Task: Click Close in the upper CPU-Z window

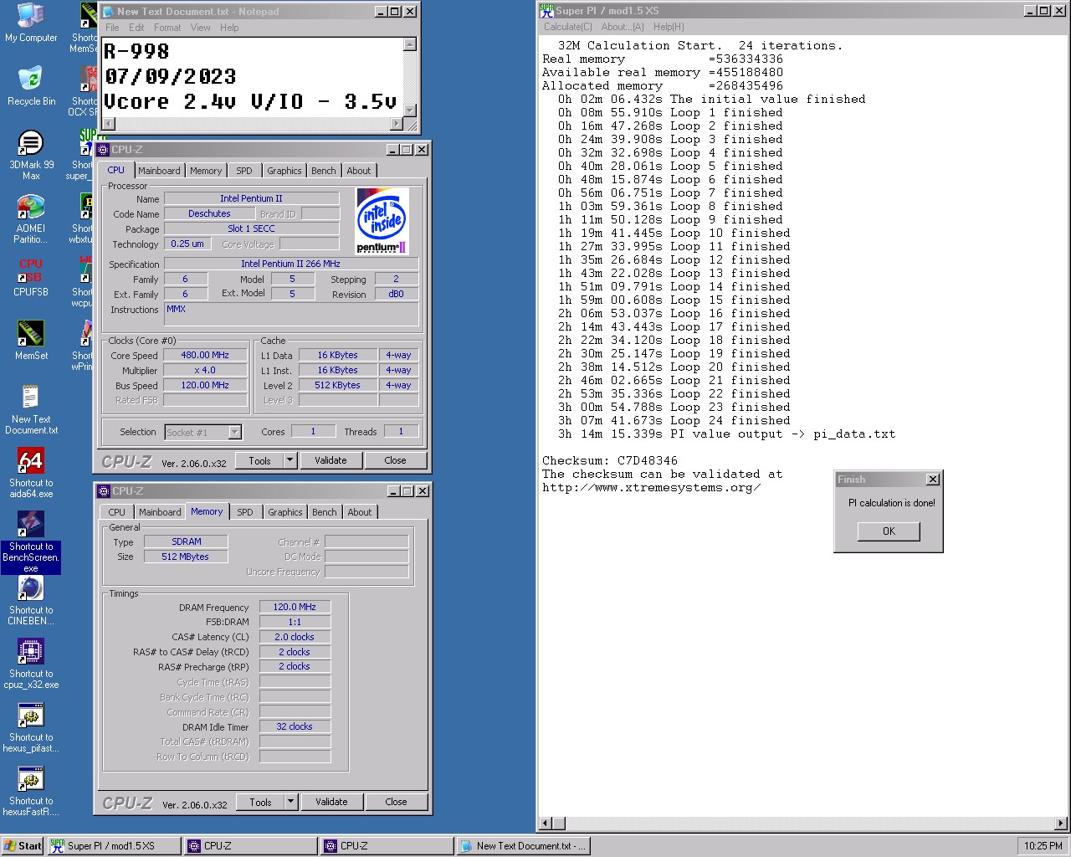Action: (395, 460)
